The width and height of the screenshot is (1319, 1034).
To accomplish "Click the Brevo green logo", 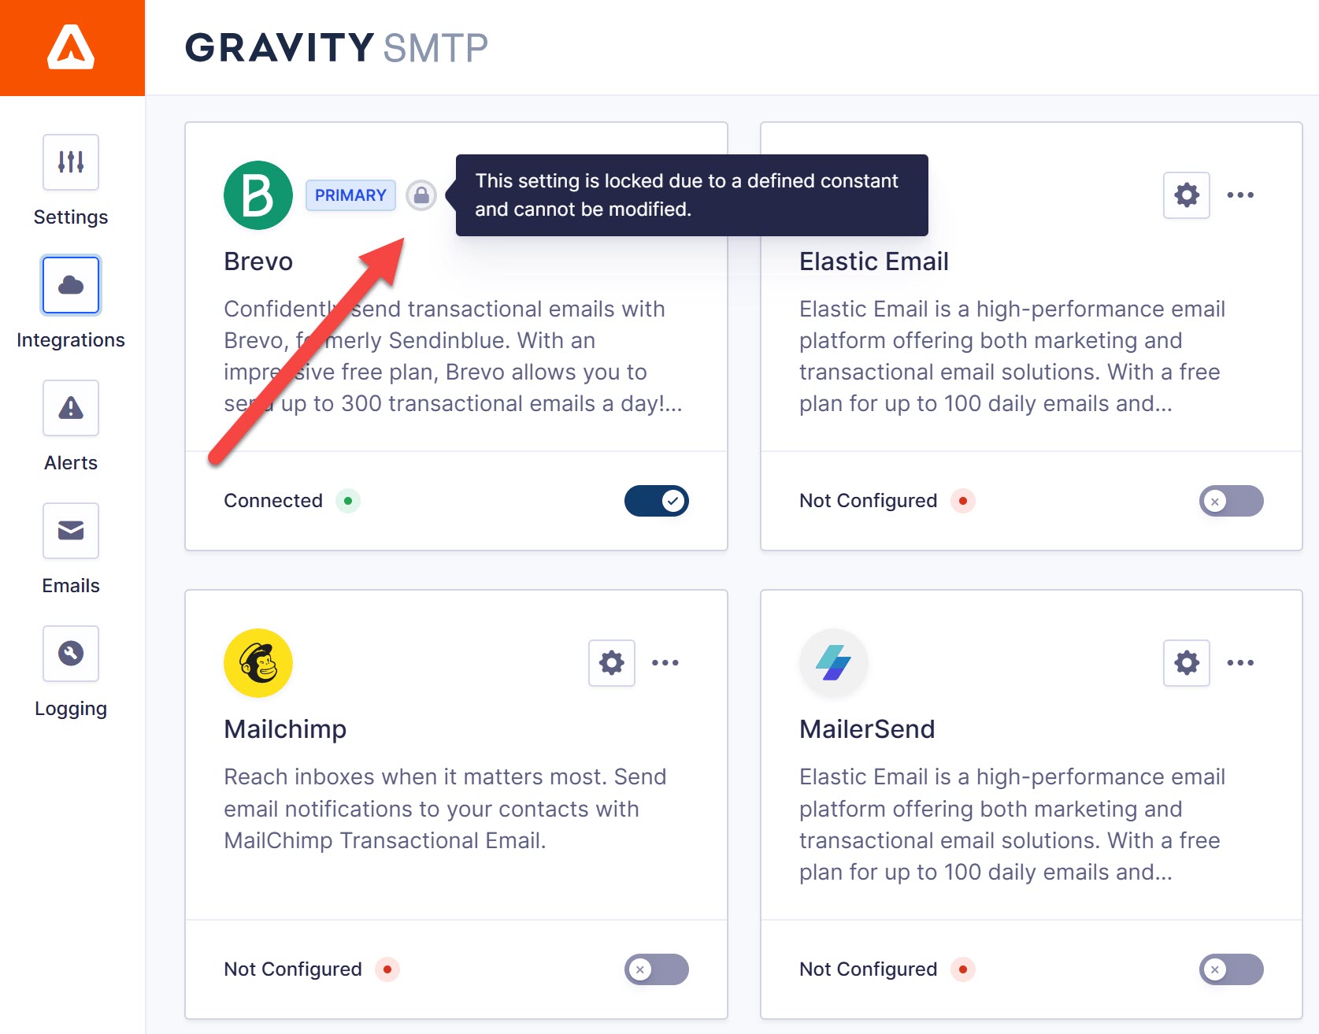I will [x=258, y=195].
